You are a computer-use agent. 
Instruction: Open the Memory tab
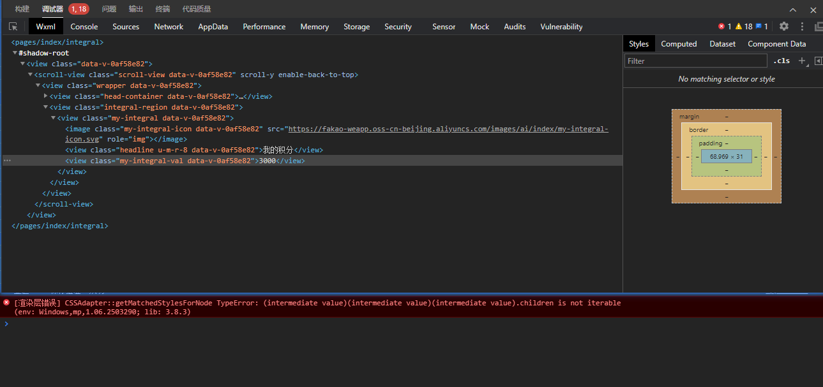point(315,26)
